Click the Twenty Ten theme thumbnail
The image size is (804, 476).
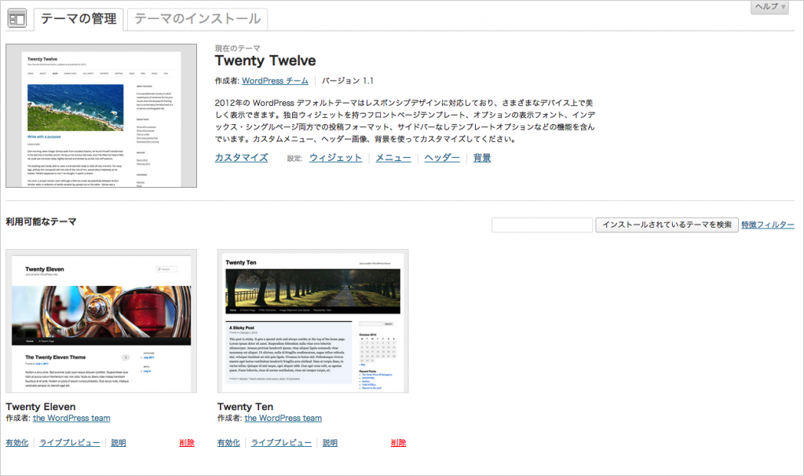tap(312, 321)
